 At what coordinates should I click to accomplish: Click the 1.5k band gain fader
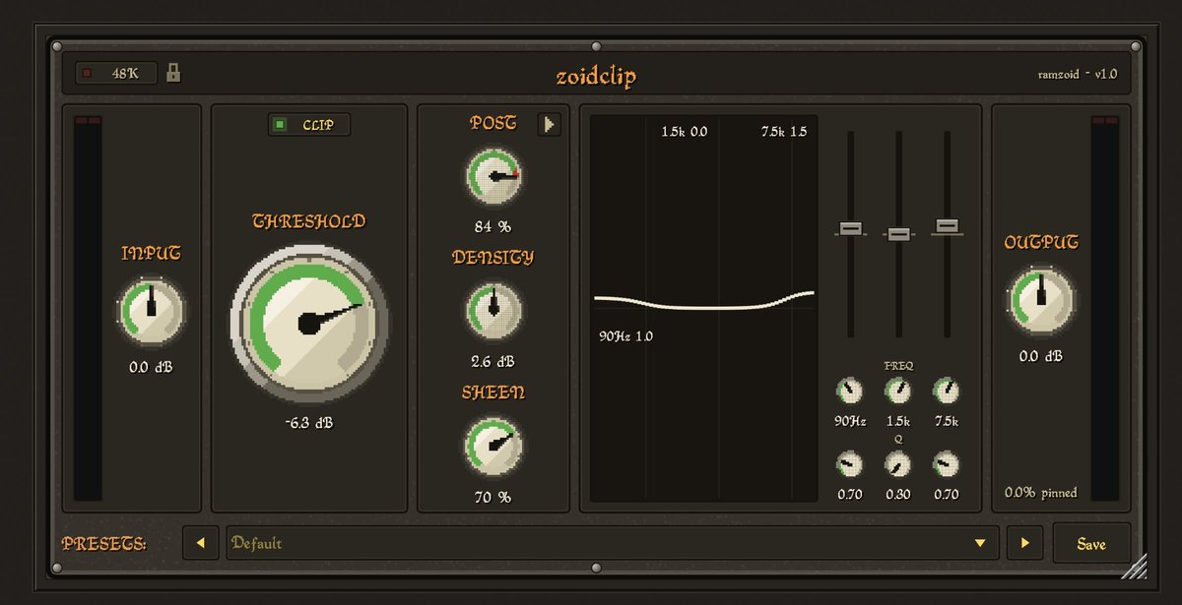point(898,234)
